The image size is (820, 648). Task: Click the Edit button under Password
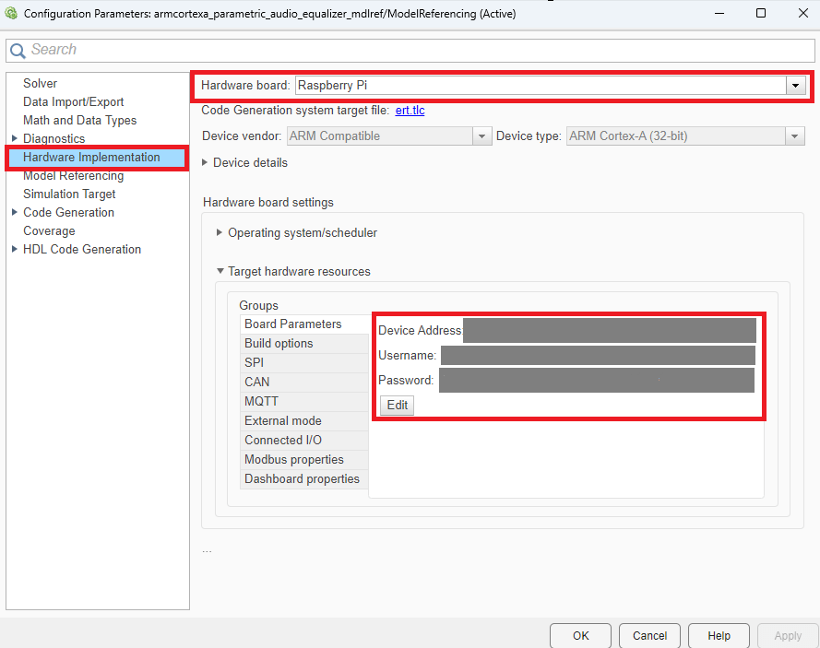397,405
